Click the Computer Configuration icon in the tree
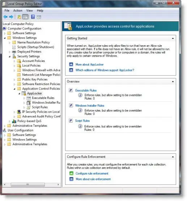The image size is (187, 201). 5,29
